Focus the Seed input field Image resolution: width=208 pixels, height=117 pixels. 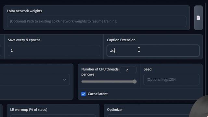[x=171, y=79]
